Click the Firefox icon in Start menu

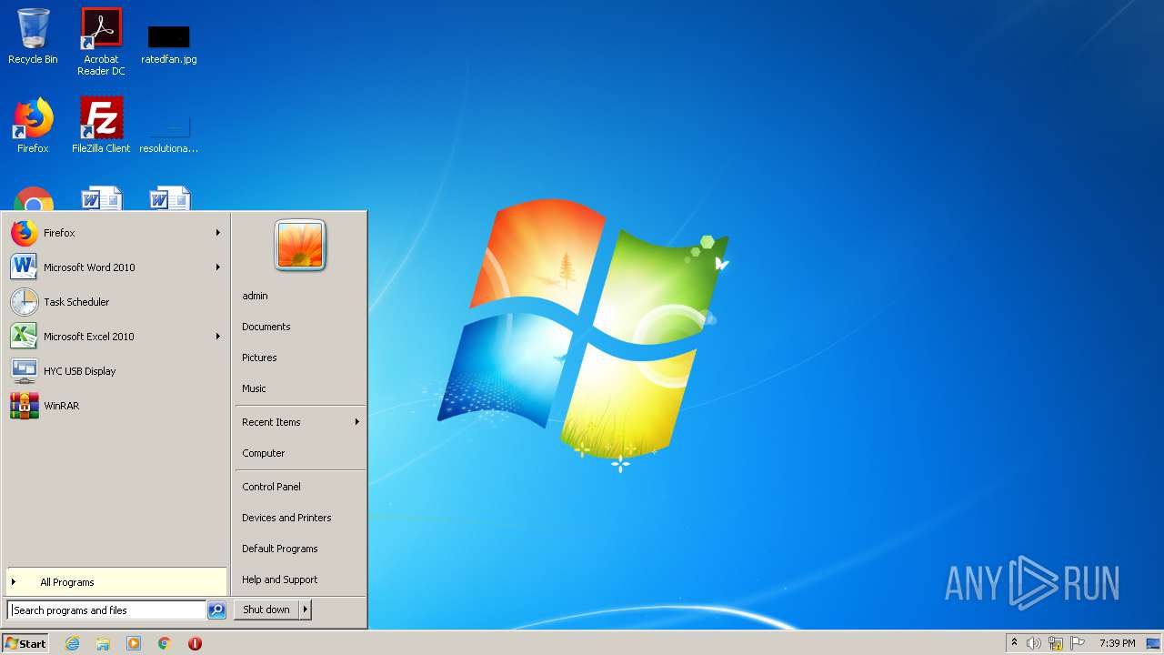(x=25, y=233)
